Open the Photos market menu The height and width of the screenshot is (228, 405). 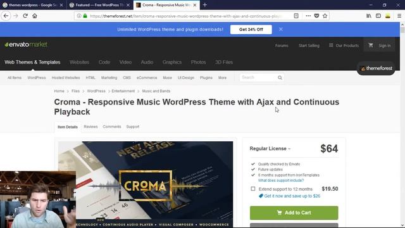pyautogui.click(x=198, y=62)
